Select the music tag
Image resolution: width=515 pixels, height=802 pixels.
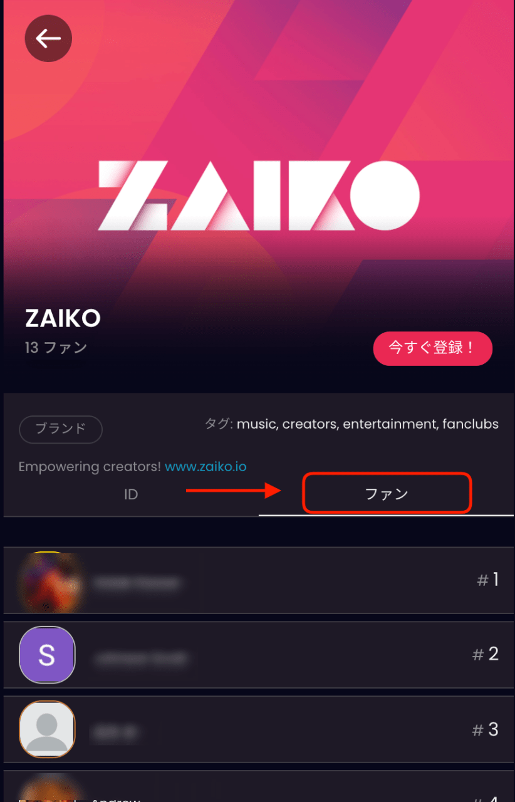point(257,424)
